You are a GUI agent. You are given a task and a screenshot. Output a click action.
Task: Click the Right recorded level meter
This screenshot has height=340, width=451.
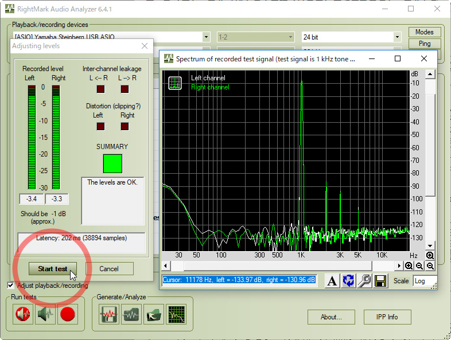tap(56, 138)
